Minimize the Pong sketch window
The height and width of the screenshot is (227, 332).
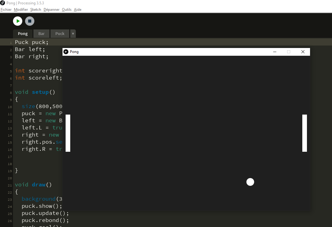click(275, 52)
